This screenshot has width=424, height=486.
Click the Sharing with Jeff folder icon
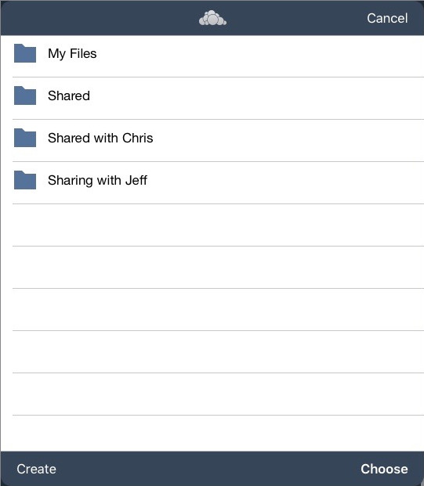[25, 180]
